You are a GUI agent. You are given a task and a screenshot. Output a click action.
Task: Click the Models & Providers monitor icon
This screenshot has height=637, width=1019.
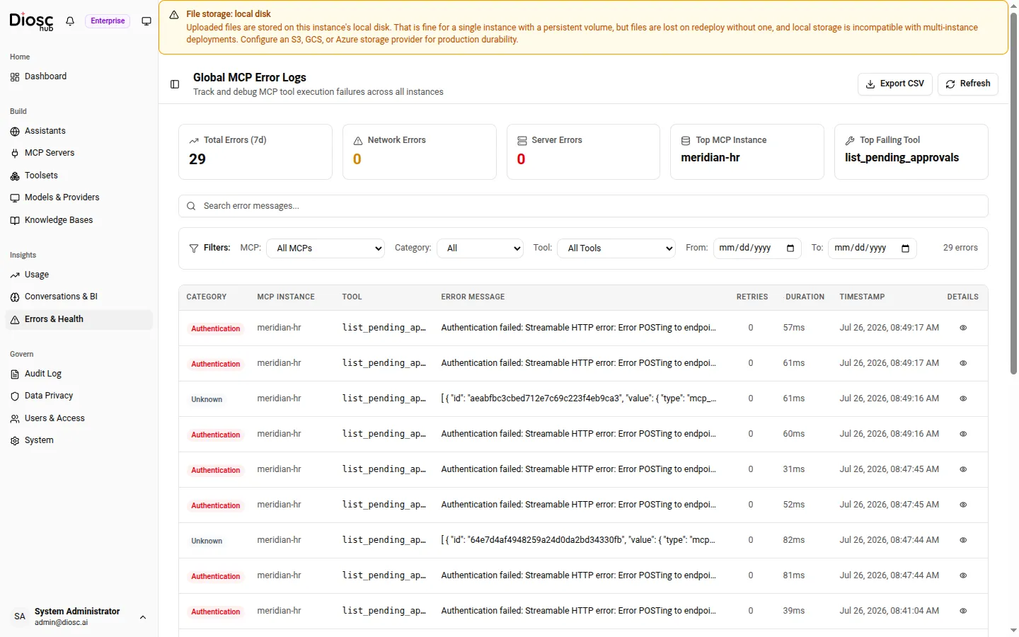coord(15,197)
